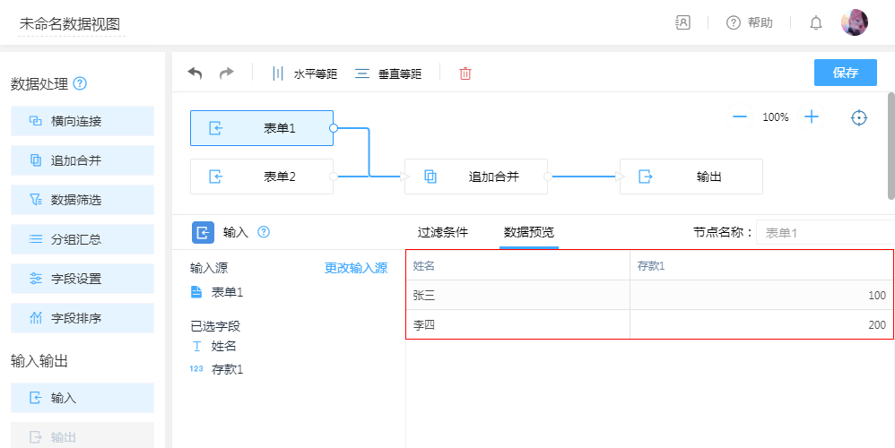The height and width of the screenshot is (448, 895).
Task: Click help icon beside 数据处理 heading
Action: [80, 84]
